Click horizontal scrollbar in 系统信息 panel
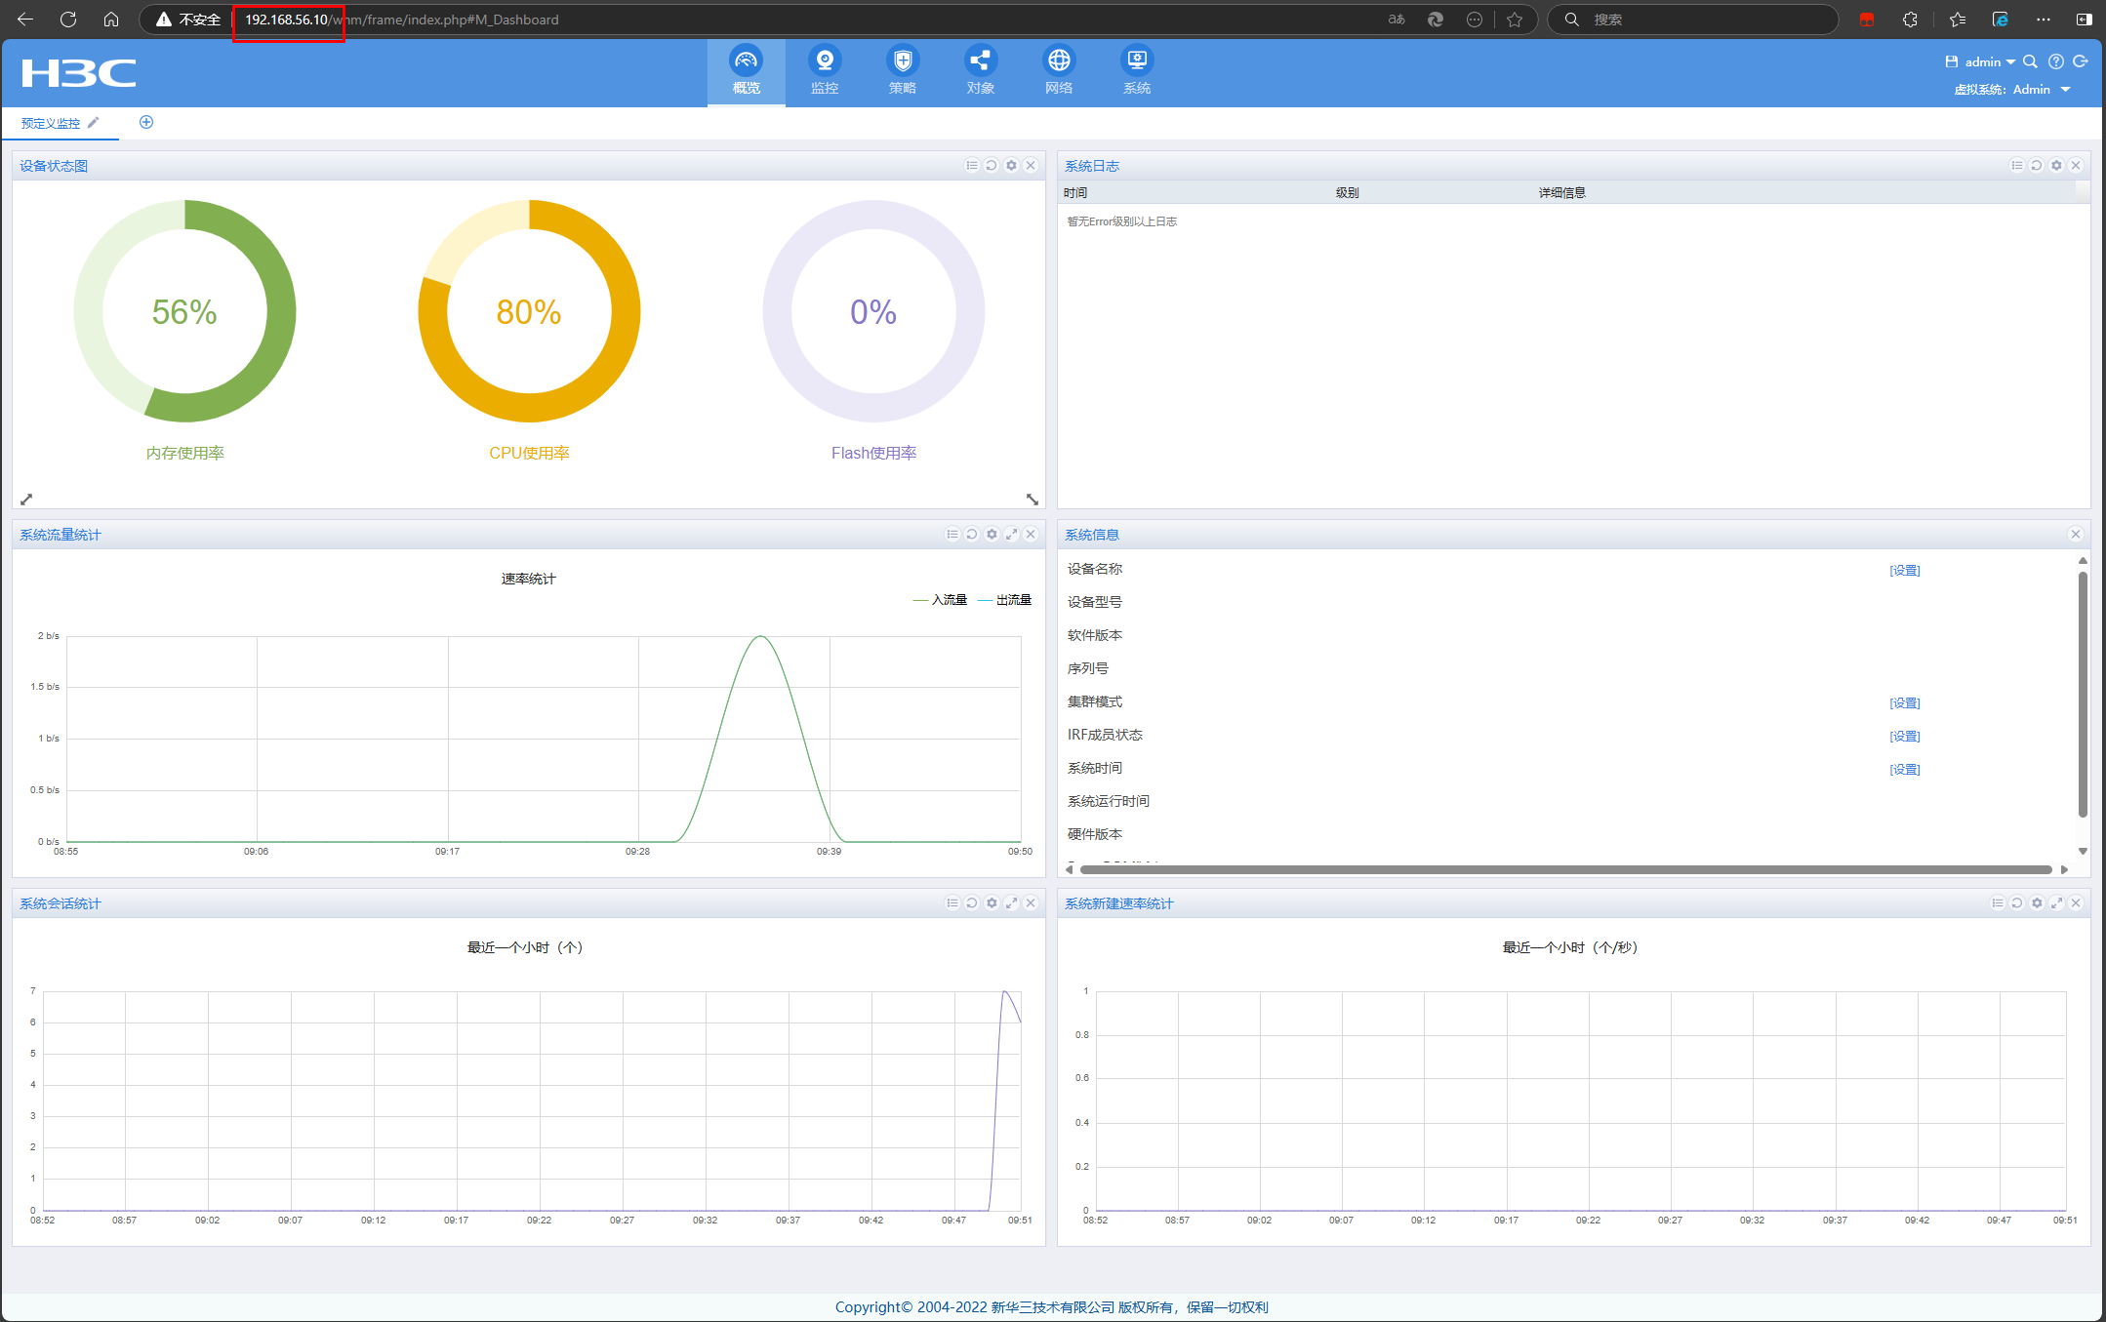 [1565, 869]
